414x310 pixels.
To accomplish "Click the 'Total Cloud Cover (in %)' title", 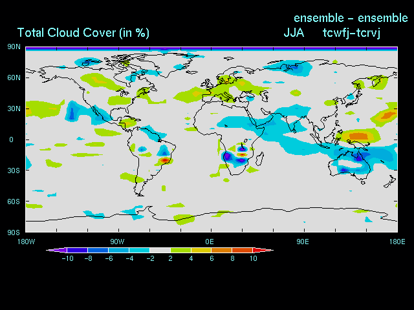I will (83, 33).
